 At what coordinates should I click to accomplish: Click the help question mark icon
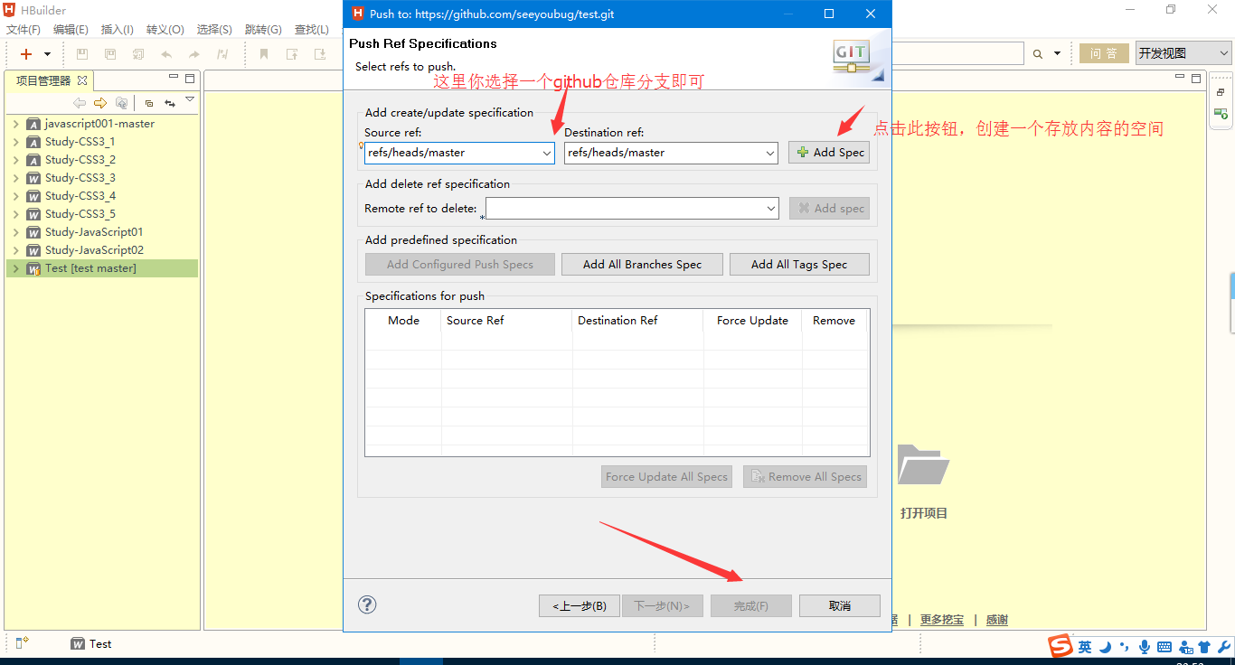367,604
